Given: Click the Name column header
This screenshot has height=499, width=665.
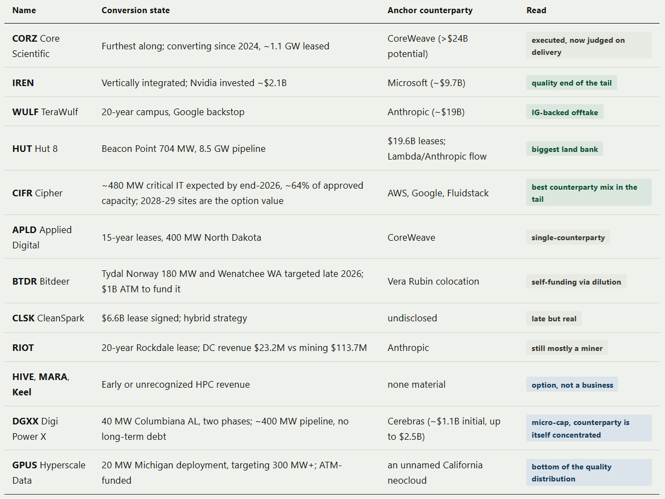Looking at the screenshot, I should [x=24, y=10].
